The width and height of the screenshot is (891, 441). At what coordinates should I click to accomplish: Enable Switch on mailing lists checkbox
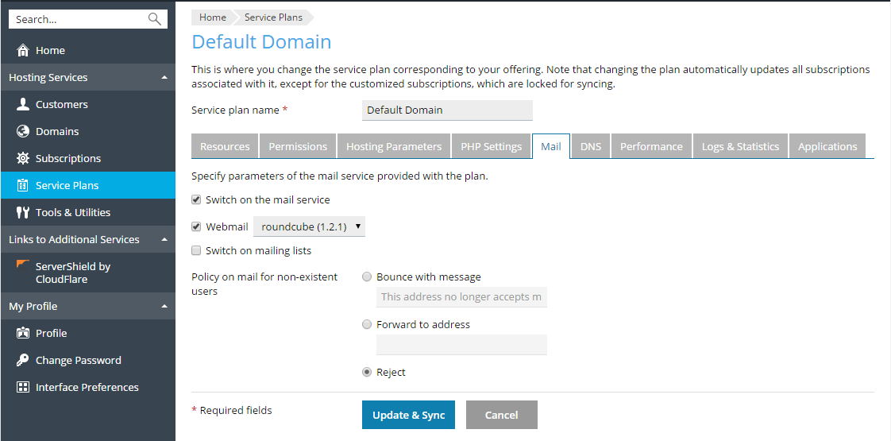pyautogui.click(x=196, y=250)
